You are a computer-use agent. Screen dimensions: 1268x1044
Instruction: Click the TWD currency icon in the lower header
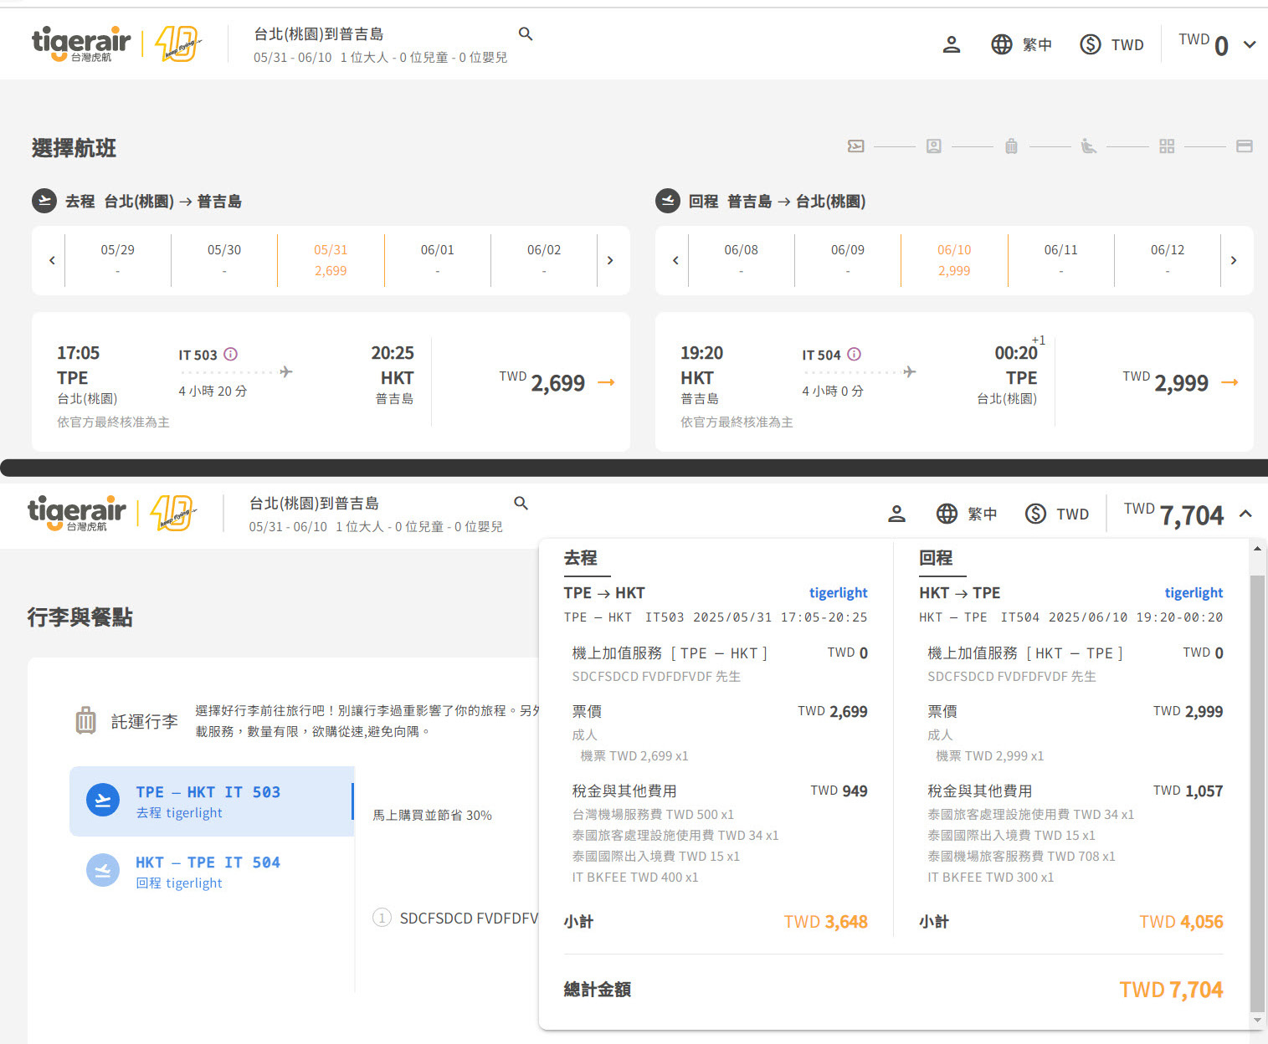click(1035, 514)
